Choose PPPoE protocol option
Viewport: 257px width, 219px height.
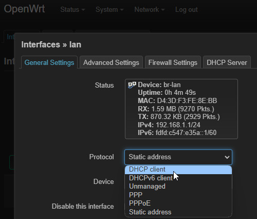coord(178,204)
